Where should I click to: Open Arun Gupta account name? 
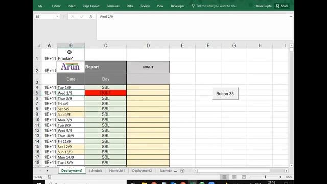tap(264, 6)
